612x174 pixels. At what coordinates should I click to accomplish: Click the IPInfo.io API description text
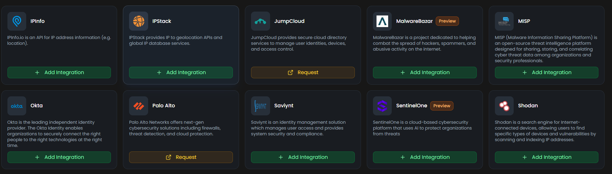coord(59,40)
